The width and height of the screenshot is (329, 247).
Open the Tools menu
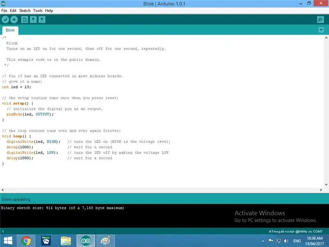click(x=38, y=11)
